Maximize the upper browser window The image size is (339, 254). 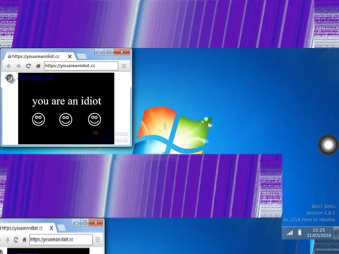[109, 52]
